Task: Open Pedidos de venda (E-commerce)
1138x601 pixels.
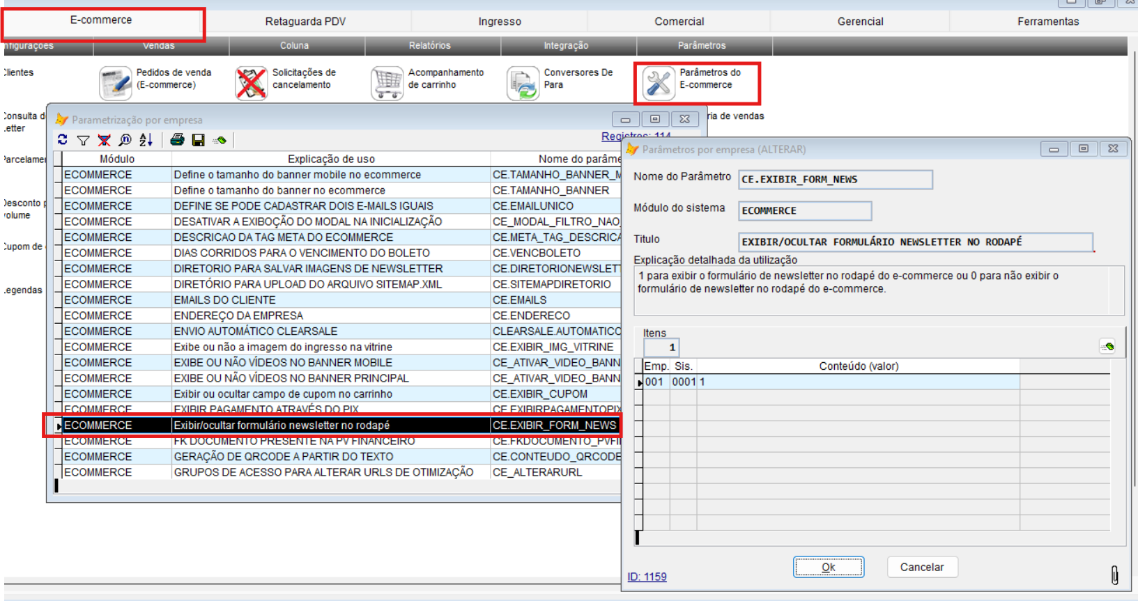Action: click(116, 83)
